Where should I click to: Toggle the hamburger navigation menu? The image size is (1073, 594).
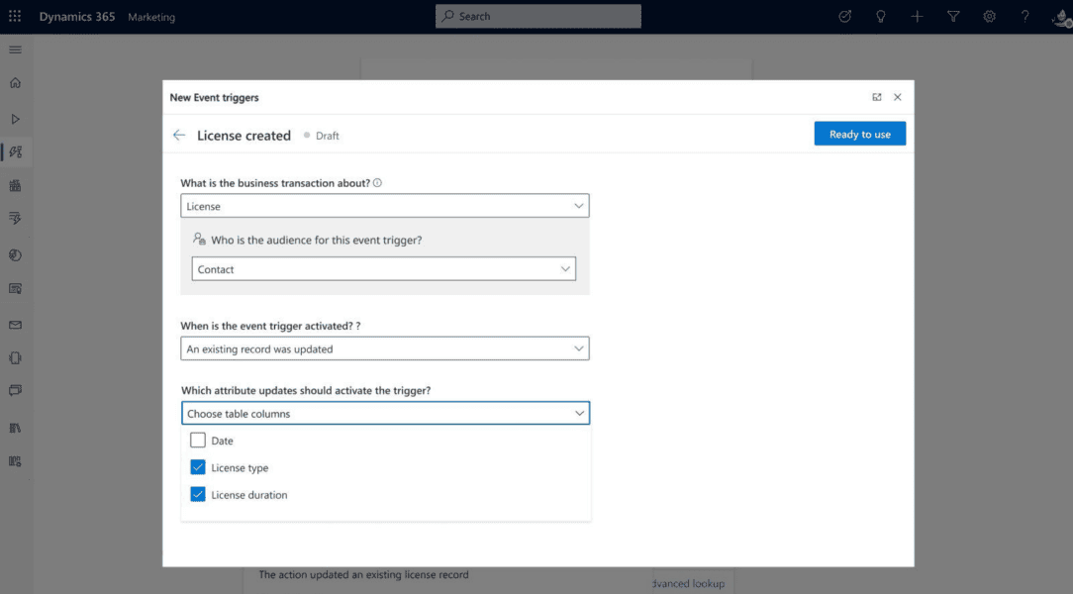[x=15, y=49]
